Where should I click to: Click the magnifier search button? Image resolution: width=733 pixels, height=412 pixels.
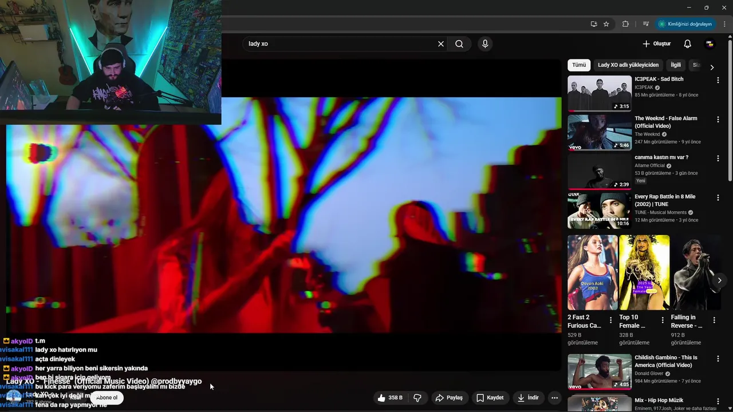point(459,43)
